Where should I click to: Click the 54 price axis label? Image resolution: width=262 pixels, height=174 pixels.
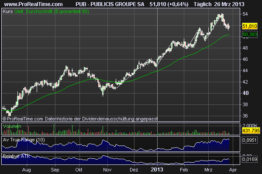[x=245, y=14]
